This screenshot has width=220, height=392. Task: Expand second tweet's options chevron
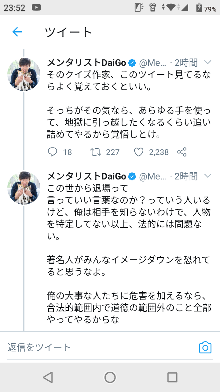208,176
